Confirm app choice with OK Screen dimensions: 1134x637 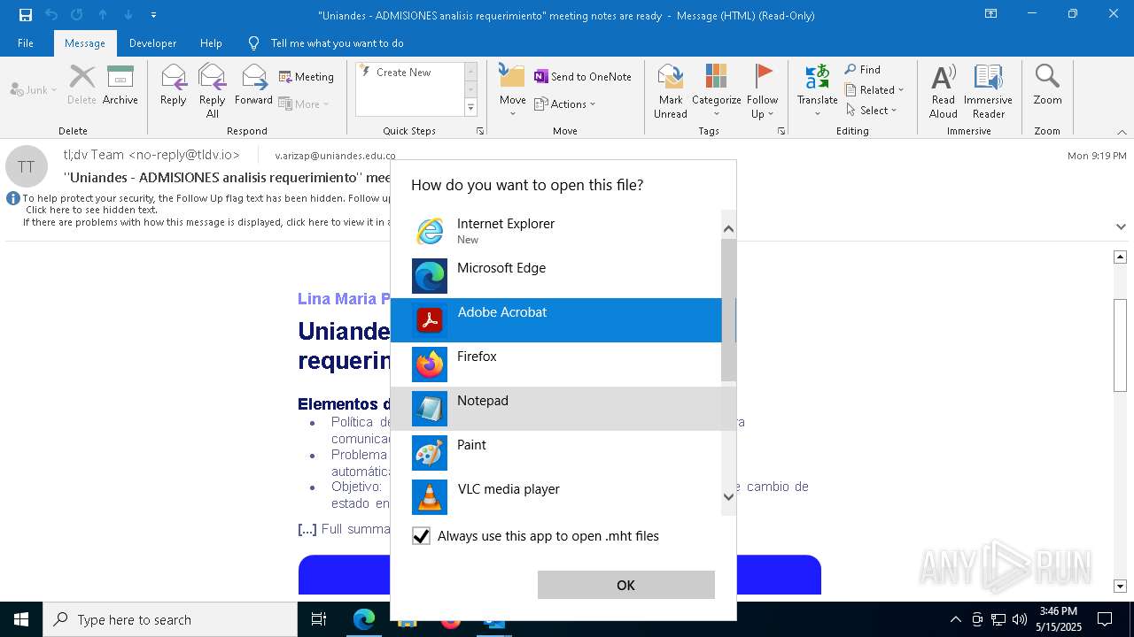[625, 585]
